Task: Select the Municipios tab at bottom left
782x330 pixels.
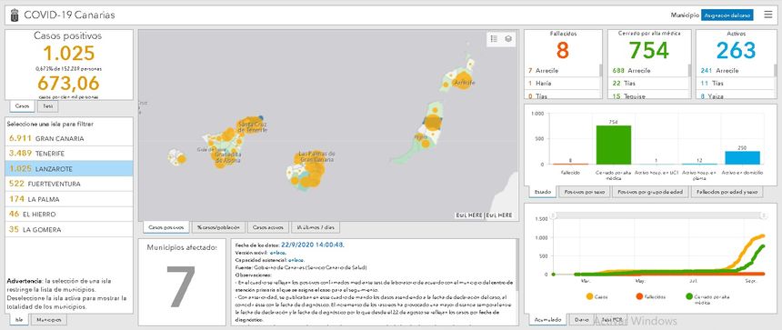Action: tap(48, 319)
